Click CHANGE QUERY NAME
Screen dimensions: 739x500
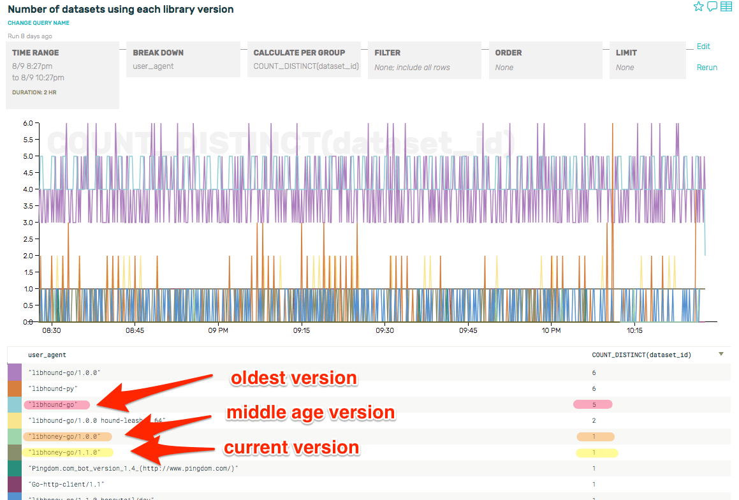coord(38,22)
